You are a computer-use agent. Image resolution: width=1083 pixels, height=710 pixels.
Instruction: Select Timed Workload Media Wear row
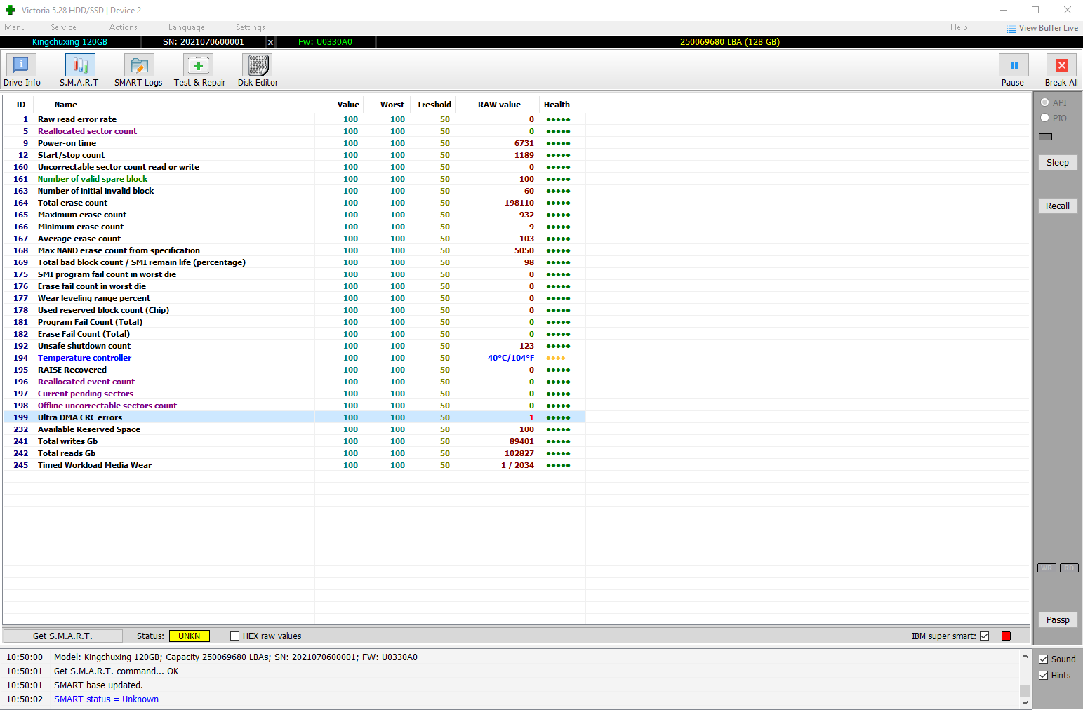coord(294,465)
